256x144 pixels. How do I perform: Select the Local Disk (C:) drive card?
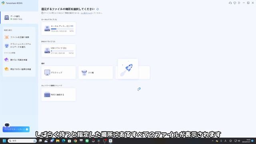(58, 28)
